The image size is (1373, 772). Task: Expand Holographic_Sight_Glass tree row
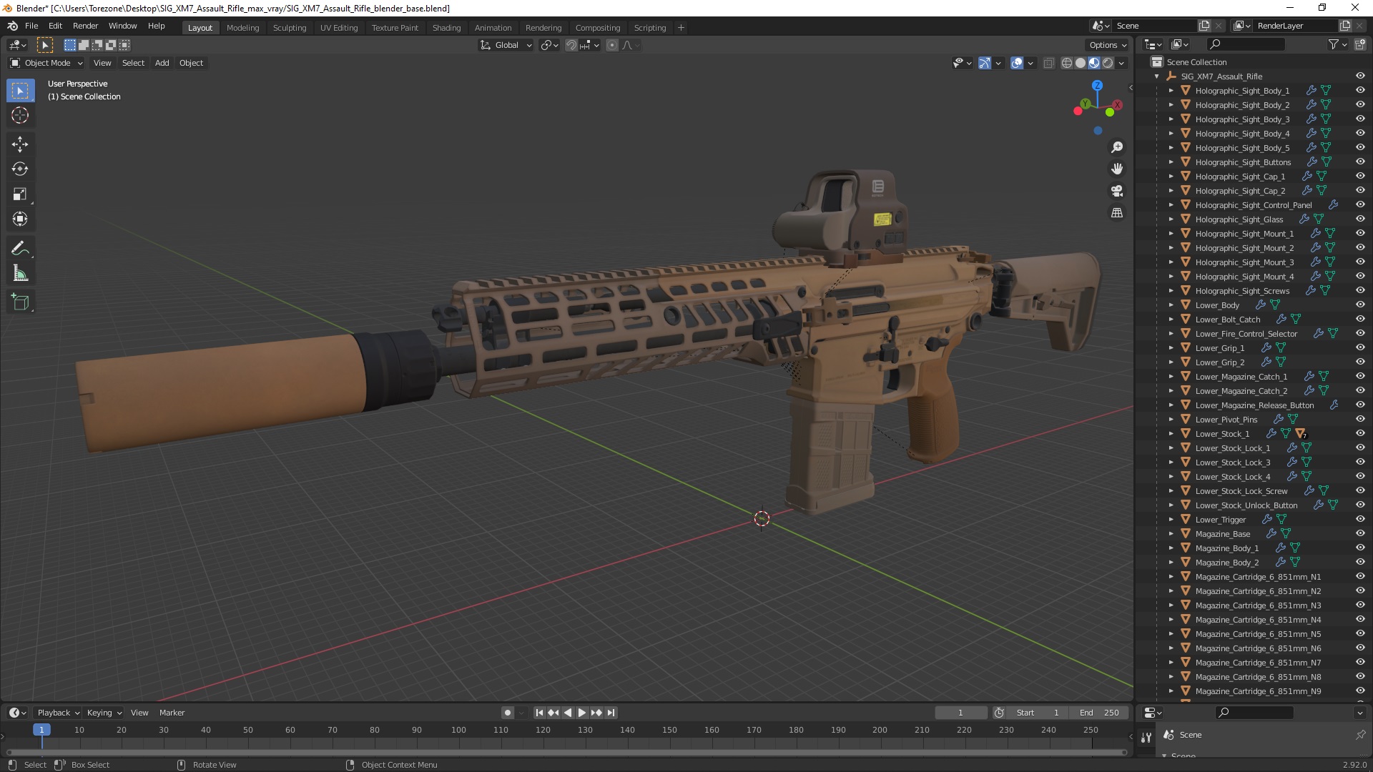(1171, 219)
